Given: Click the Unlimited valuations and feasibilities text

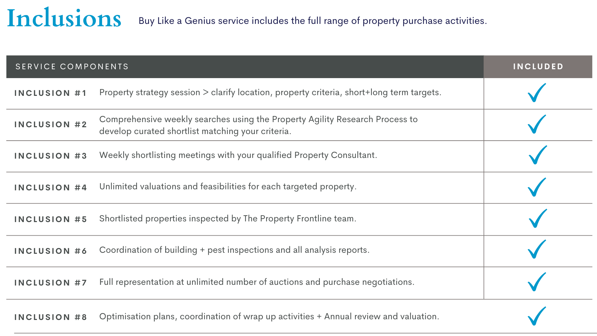Looking at the screenshot, I should coord(228,187).
